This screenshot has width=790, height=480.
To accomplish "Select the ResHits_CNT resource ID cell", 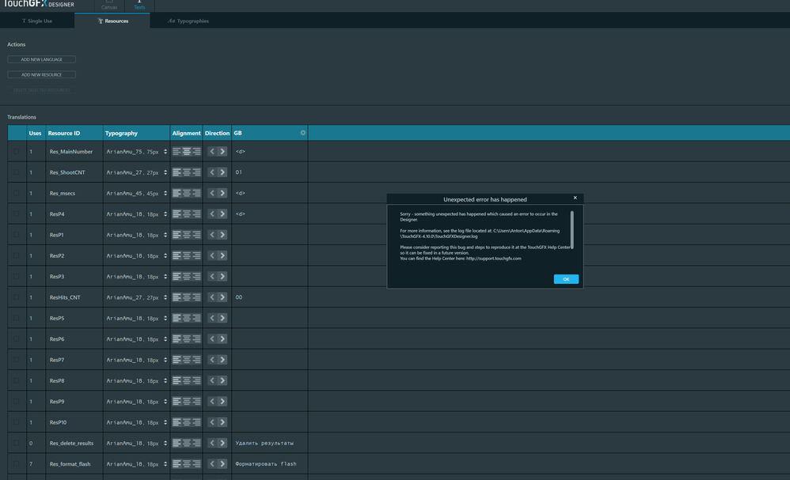I will point(74,297).
